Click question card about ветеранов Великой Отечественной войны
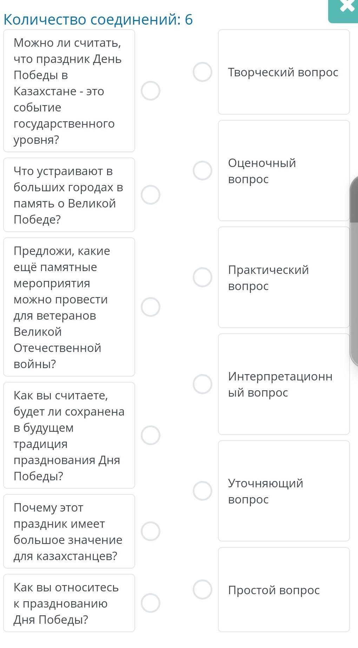This screenshot has width=358, height=648. (69, 307)
